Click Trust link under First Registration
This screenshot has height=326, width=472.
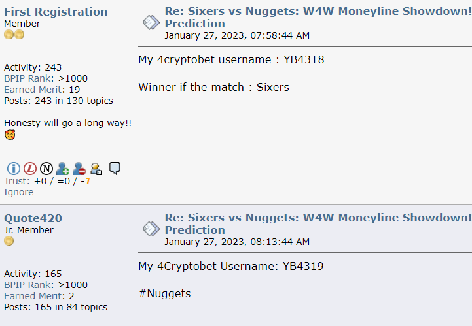17,181
